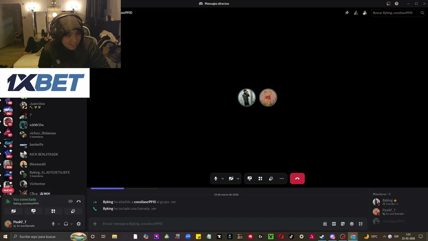Send a gift from the message bar
428x241 pixels.
(325, 224)
